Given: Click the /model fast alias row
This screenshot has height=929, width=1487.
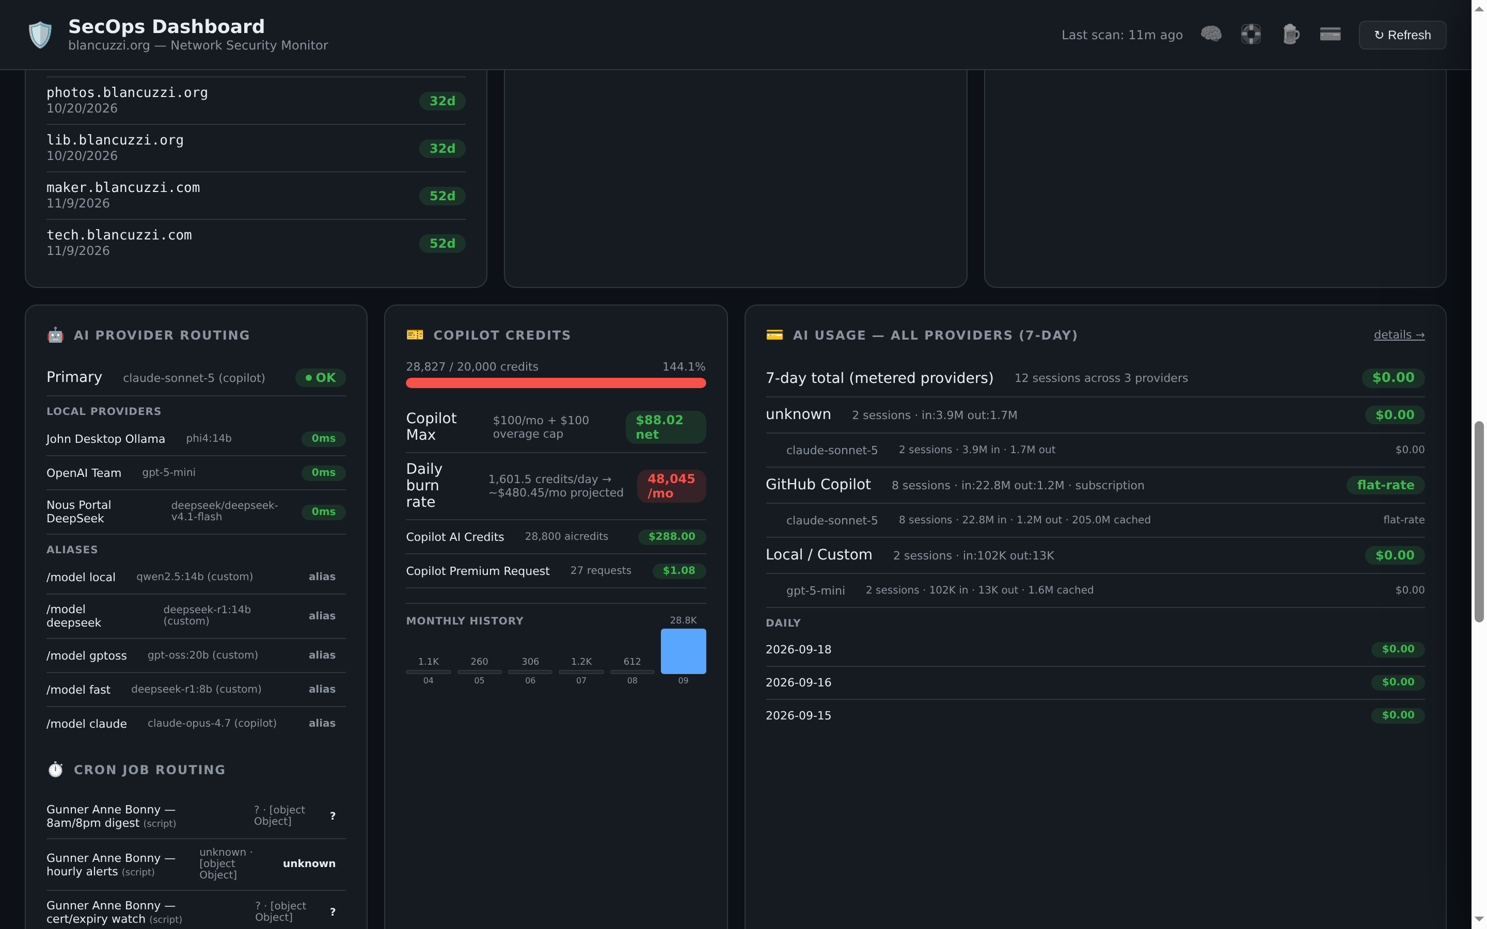Looking at the screenshot, I should click(196, 690).
